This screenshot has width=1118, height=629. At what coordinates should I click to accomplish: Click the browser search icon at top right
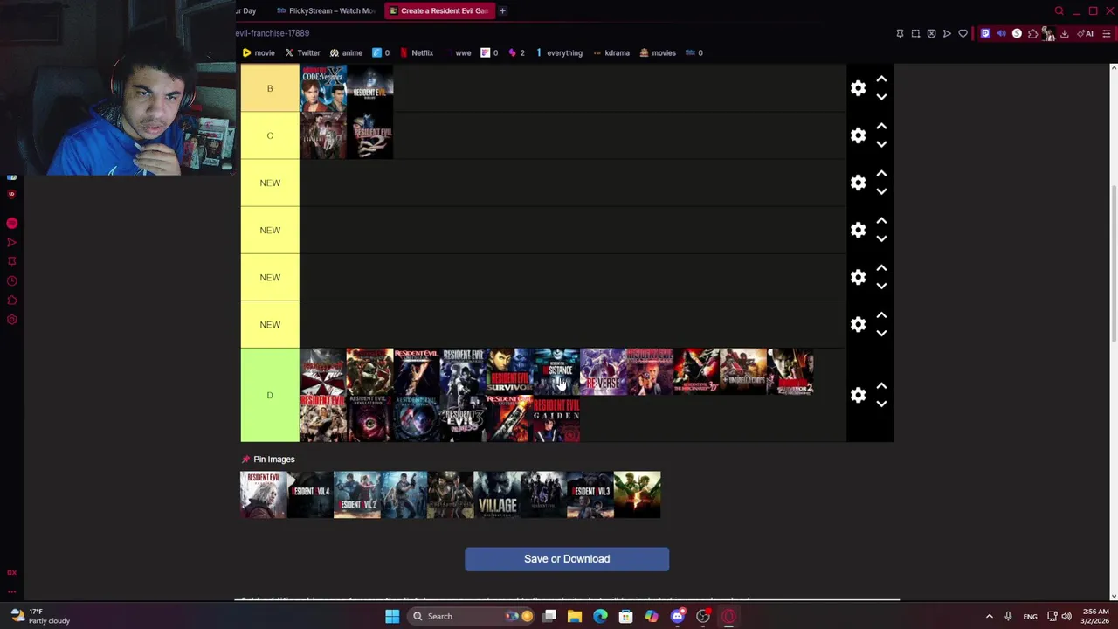click(x=1059, y=10)
